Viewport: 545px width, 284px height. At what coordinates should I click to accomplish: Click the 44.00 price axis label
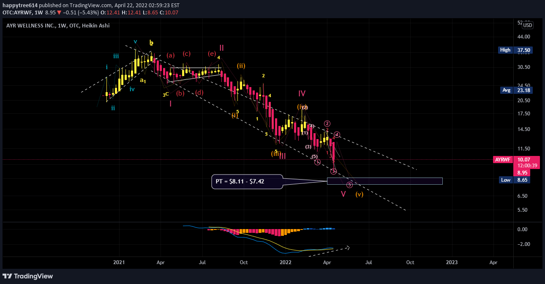[x=524, y=37]
